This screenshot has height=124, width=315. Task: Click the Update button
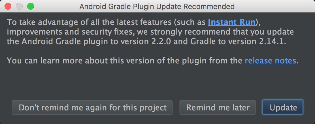(283, 108)
